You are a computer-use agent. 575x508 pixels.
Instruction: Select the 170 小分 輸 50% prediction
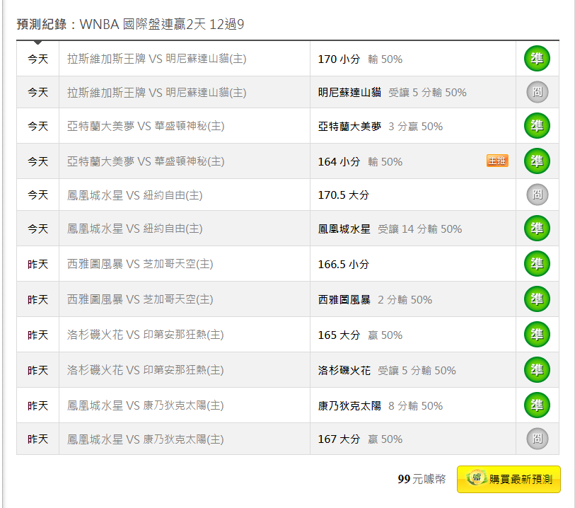click(x=360, y=59)
